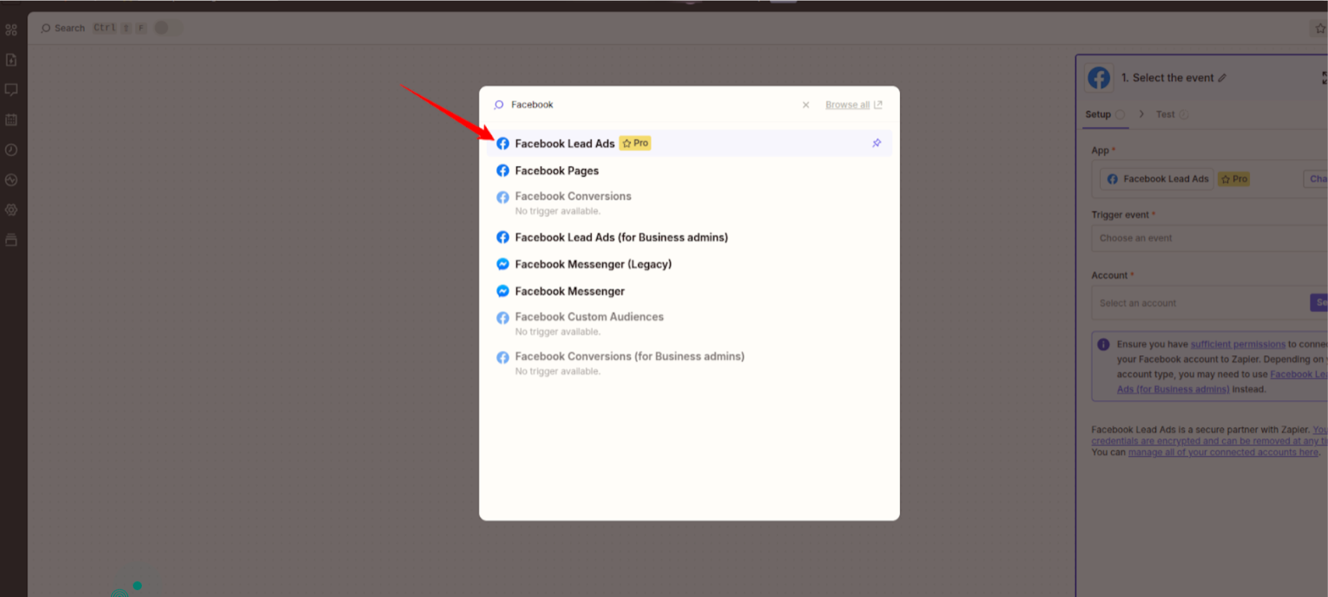Choose the "Facebook Pages" app result
Screen dimensions: 1328x597
click(x=689, y=170)
